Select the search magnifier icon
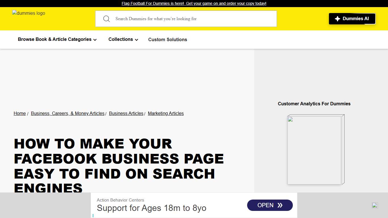Image resolution: width=388 pixels, height=218 pixels. [107, 18]
